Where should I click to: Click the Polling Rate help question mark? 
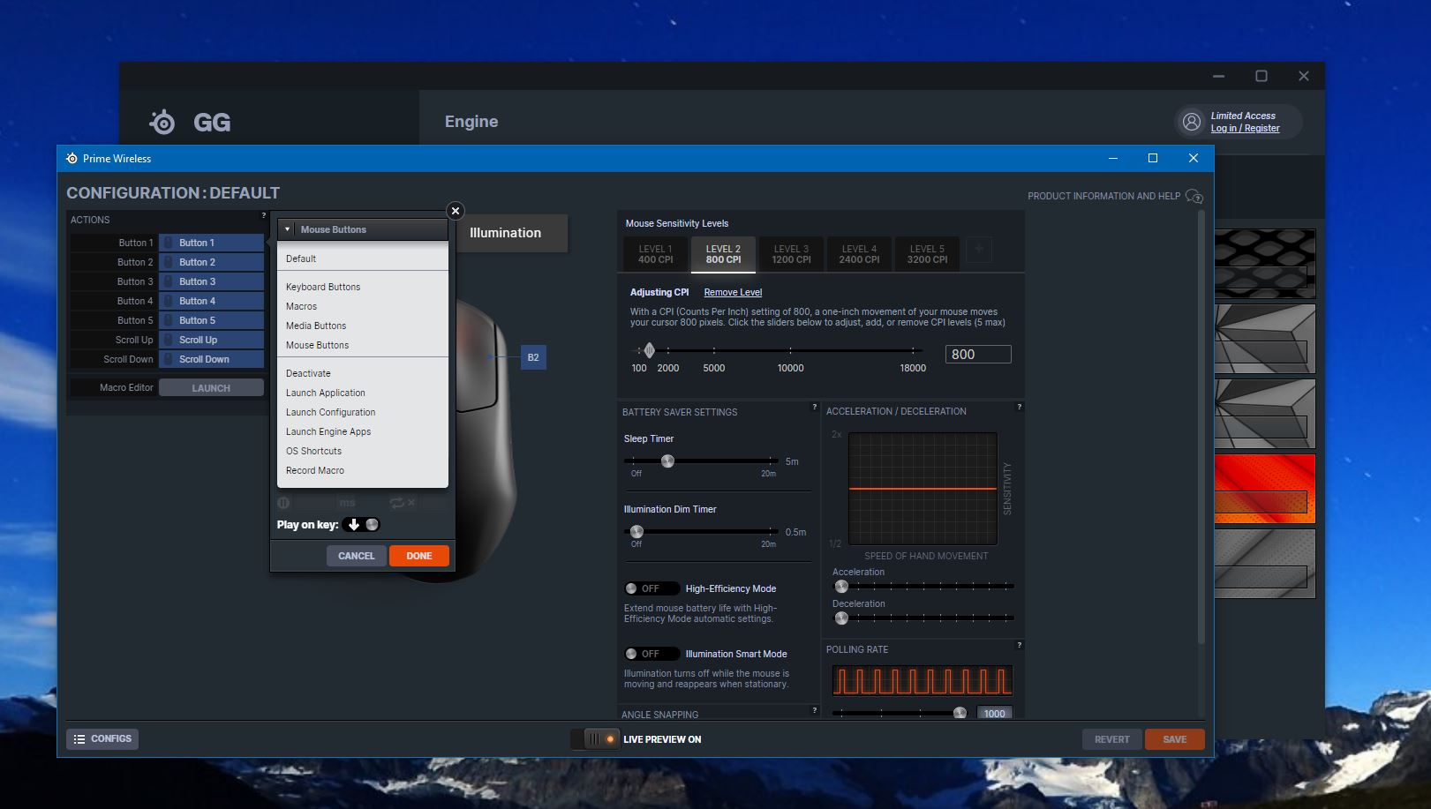tap(1019, 645)
